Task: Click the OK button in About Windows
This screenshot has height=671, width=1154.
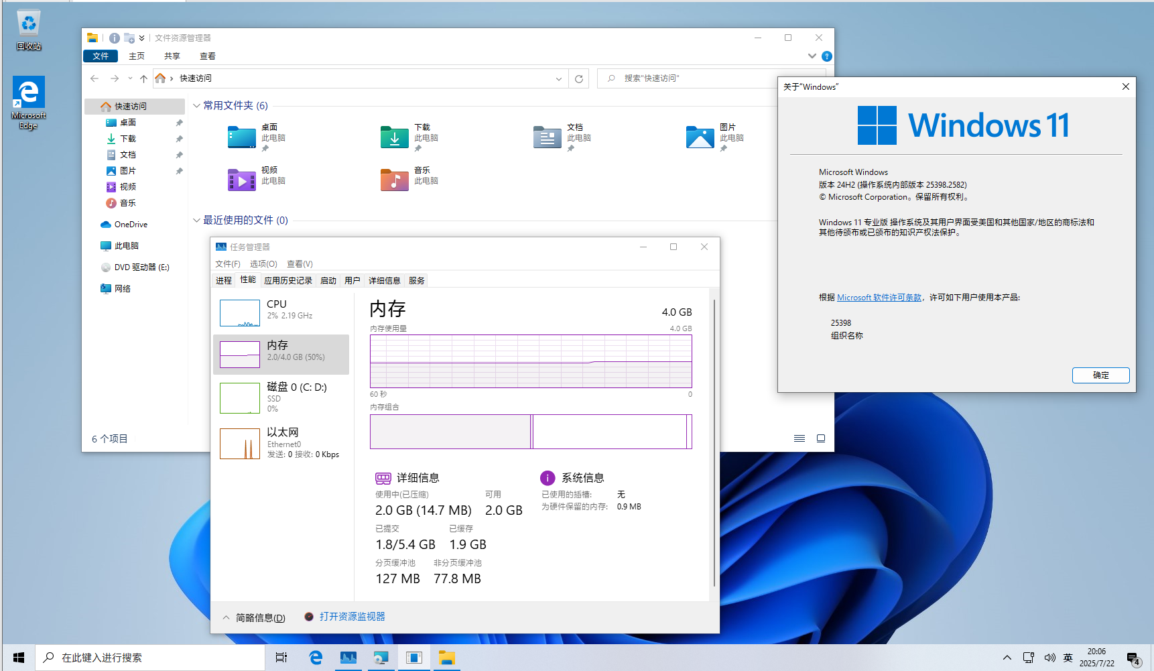Action: point(1100,375)
